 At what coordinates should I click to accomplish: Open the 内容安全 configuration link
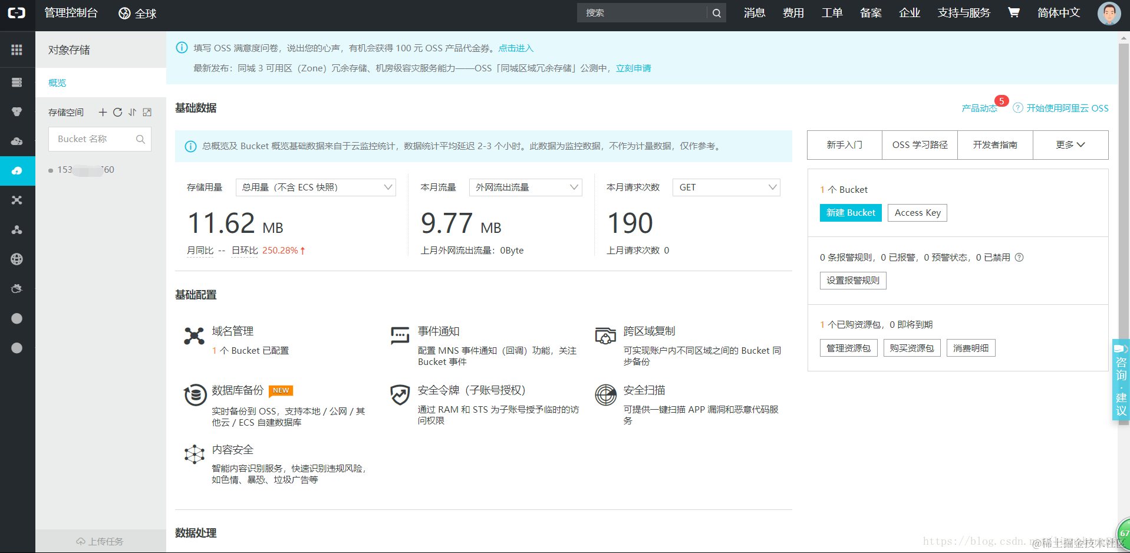233,450
